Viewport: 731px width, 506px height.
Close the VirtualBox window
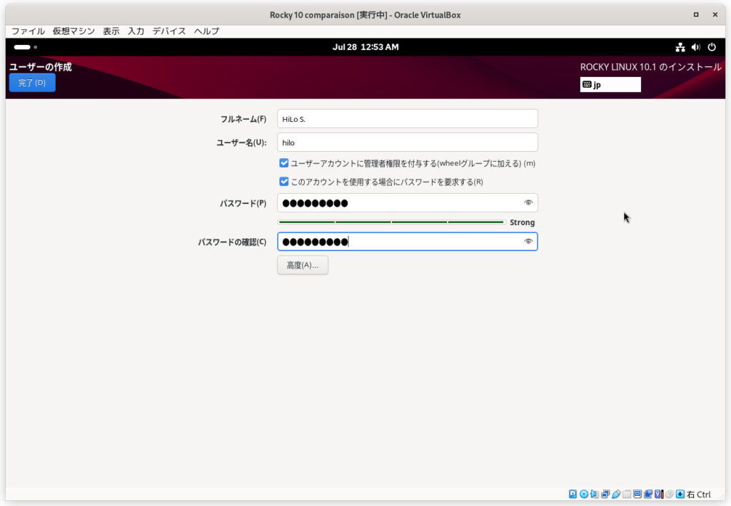(715, 14)
